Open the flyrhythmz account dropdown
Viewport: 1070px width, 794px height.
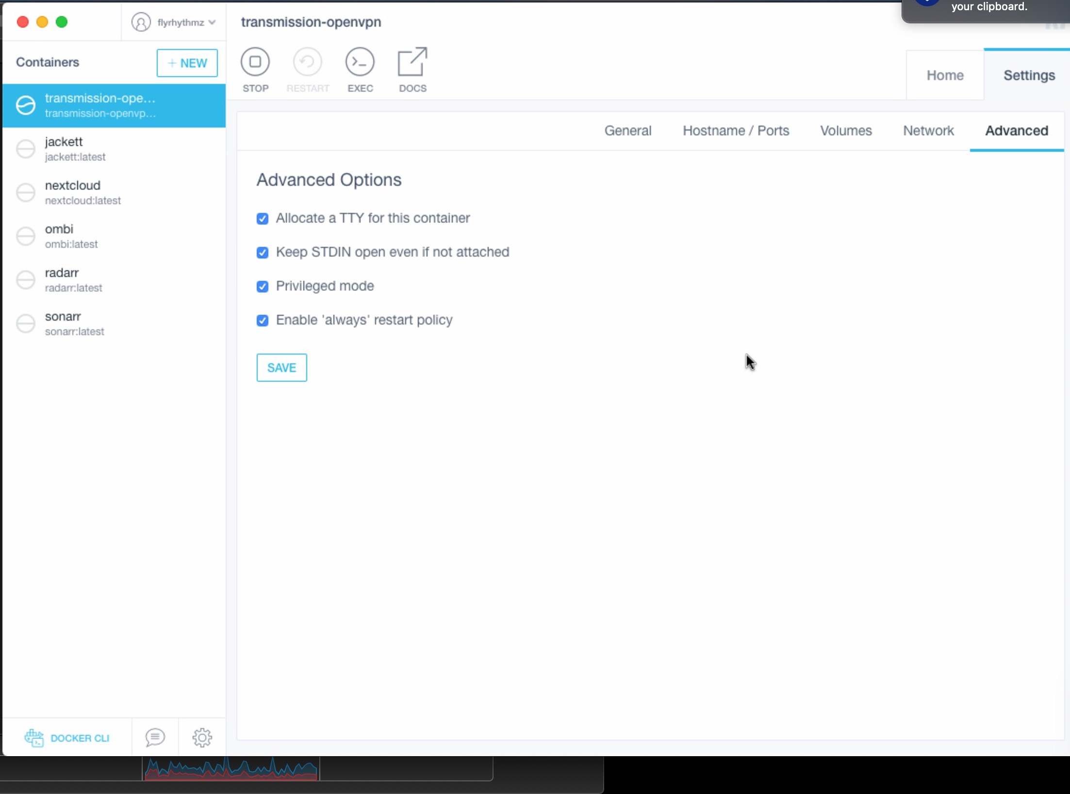(173, 22)
